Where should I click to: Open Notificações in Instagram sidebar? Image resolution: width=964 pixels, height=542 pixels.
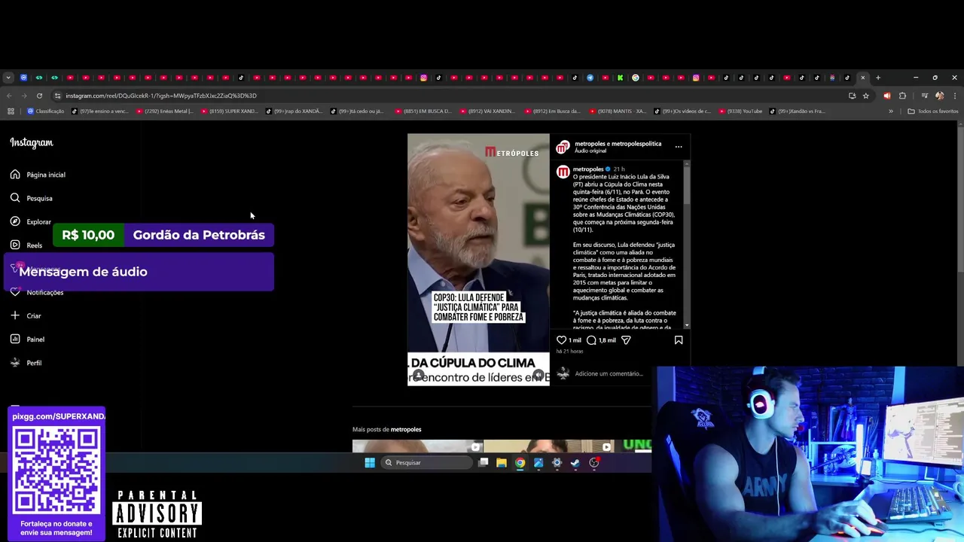click(x=37, y=292)
